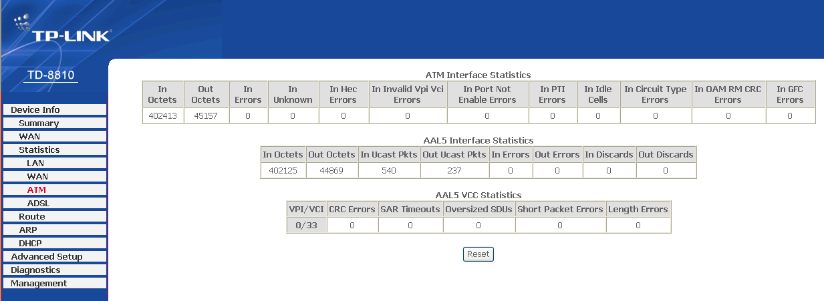Click the 0/33 VPI/VCI cell
824x301 pixels.
pyautogui.click(x=306, y=226)
